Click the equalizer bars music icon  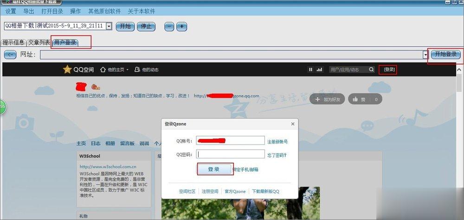coord(319,69)
